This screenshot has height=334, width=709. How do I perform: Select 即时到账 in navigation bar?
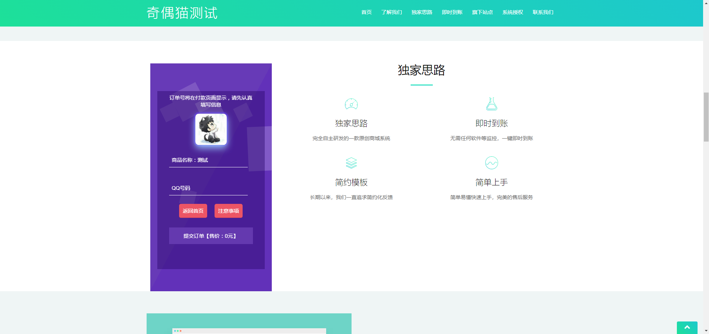[452, 12]
